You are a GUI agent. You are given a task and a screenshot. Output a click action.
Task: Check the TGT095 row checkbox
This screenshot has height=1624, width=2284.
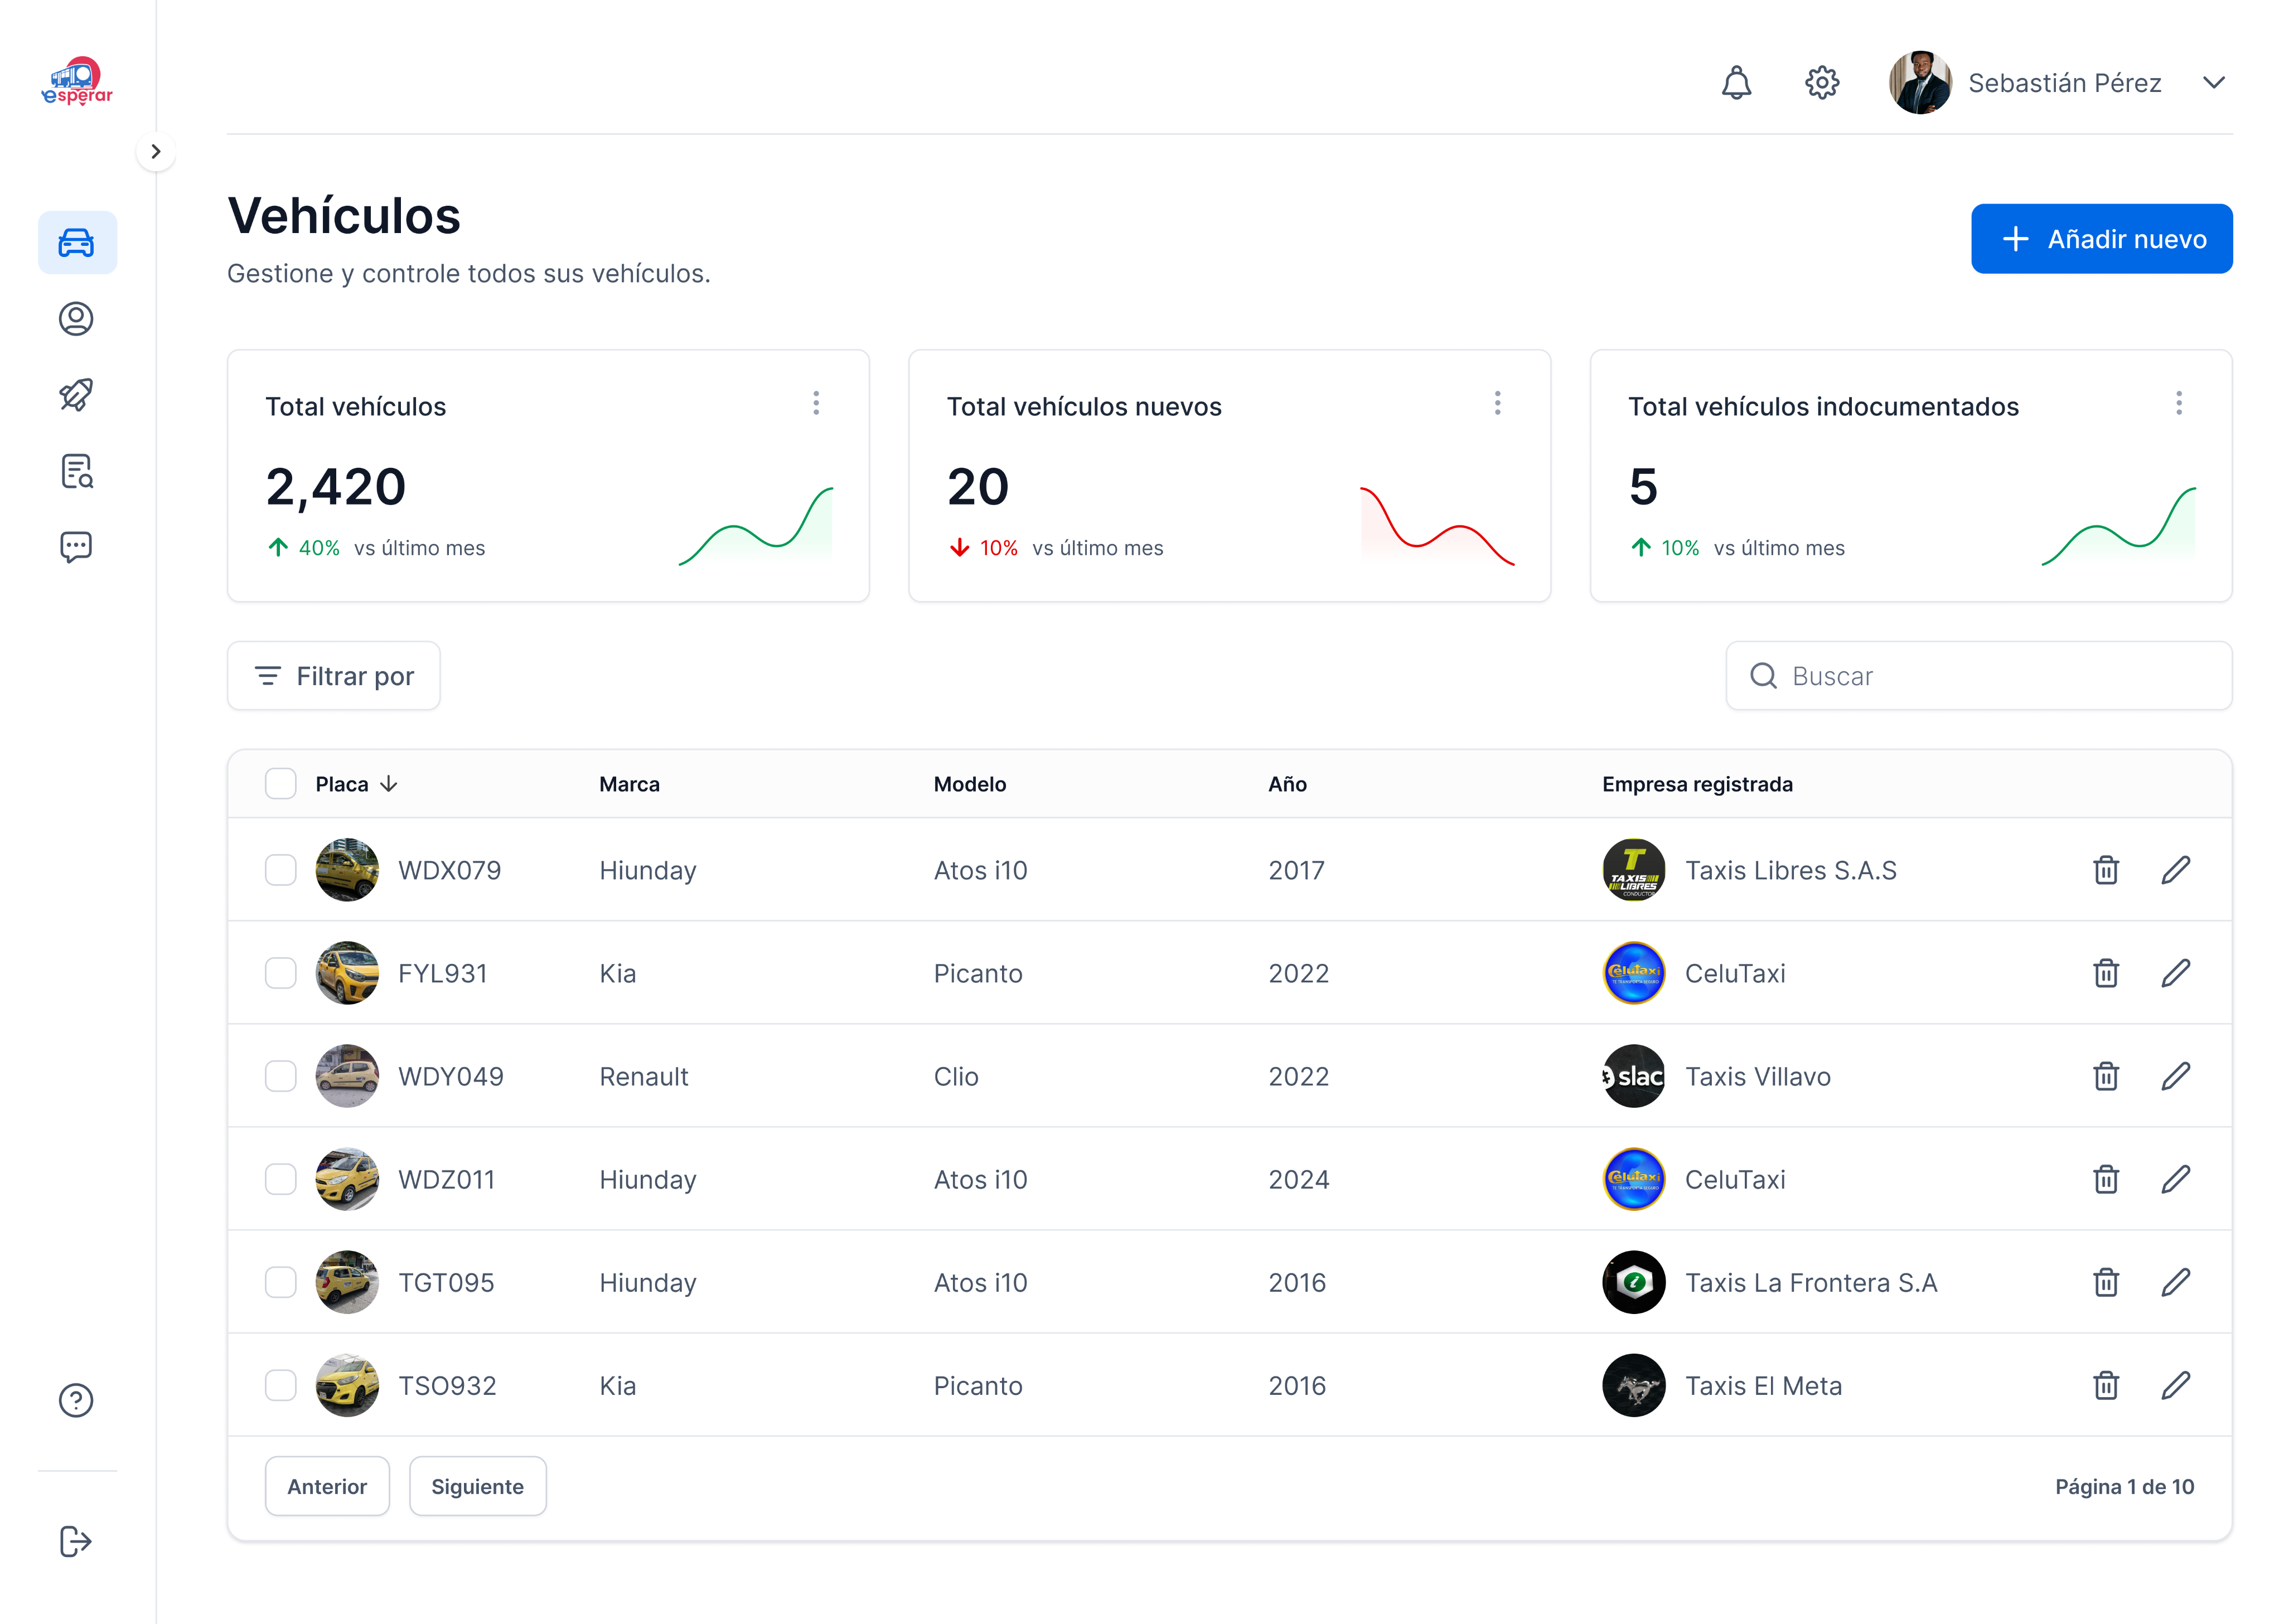[x=281, y=1282]
